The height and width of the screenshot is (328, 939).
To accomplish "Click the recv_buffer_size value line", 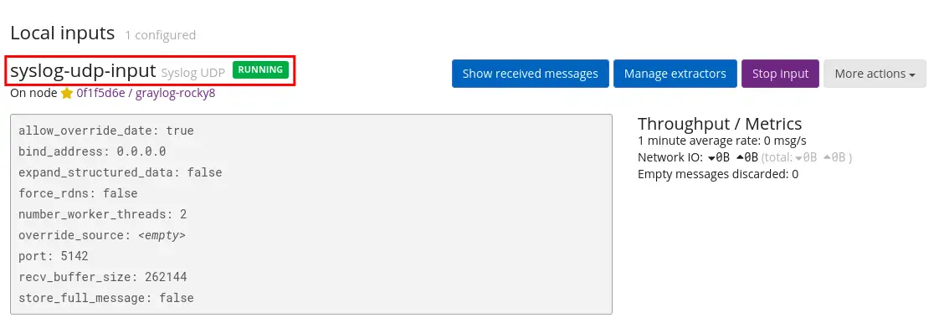I will point(102,277).
